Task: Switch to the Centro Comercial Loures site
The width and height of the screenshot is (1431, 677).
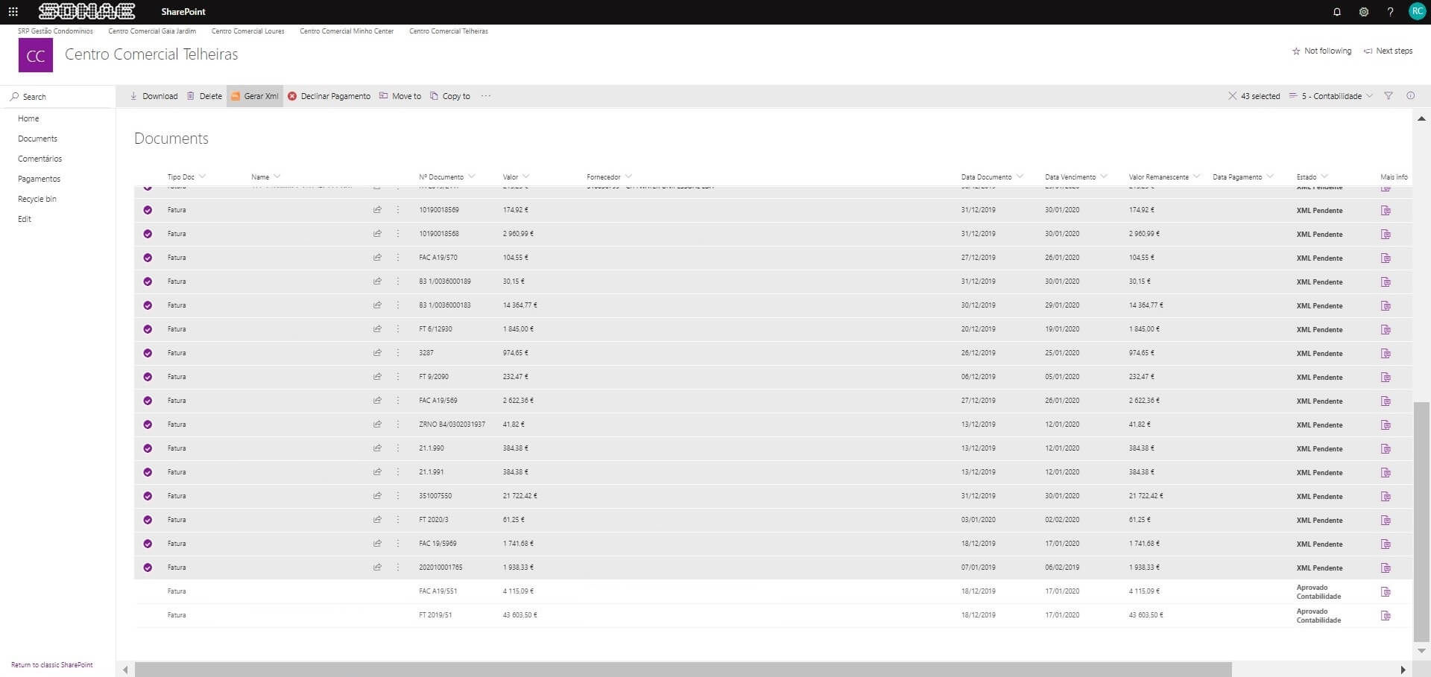Action: [248, 31]
